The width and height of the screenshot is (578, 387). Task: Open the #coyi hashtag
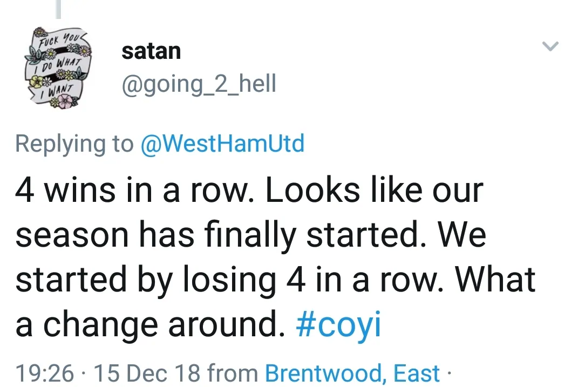(338, 325)
